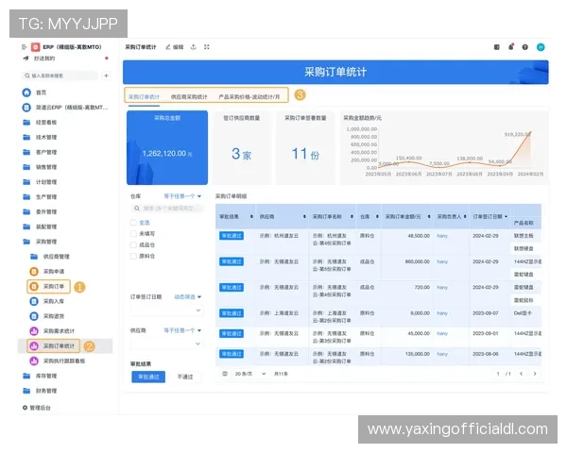Collapse the 采购管理 folder
Screen dimensions: 567x453
40,242
